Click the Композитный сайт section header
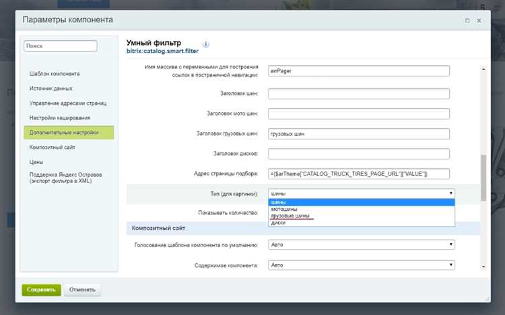The height and width of the screenshot is (315, 505). pos(158,228)
